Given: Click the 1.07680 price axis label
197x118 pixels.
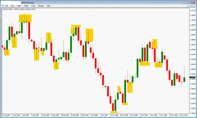Looking at the screenshot, I should 193,50.
